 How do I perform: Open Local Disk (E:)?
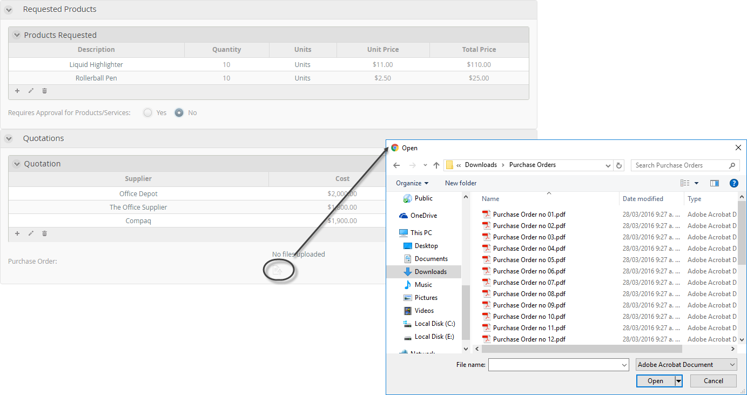(x=429, y=337)
